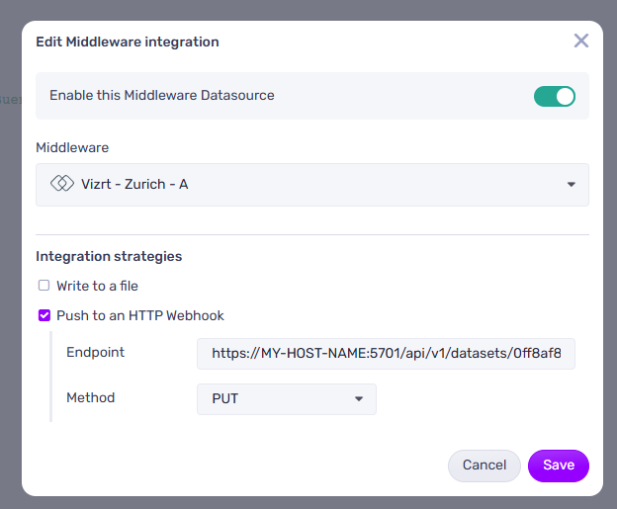Open the Method PUT dropdown
Screen dimensions: 617x509
(x=286, y=399)
